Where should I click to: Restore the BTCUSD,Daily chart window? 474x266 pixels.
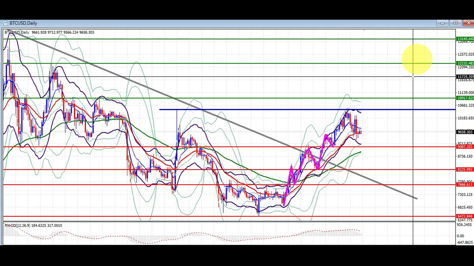(x=455, y=23)
